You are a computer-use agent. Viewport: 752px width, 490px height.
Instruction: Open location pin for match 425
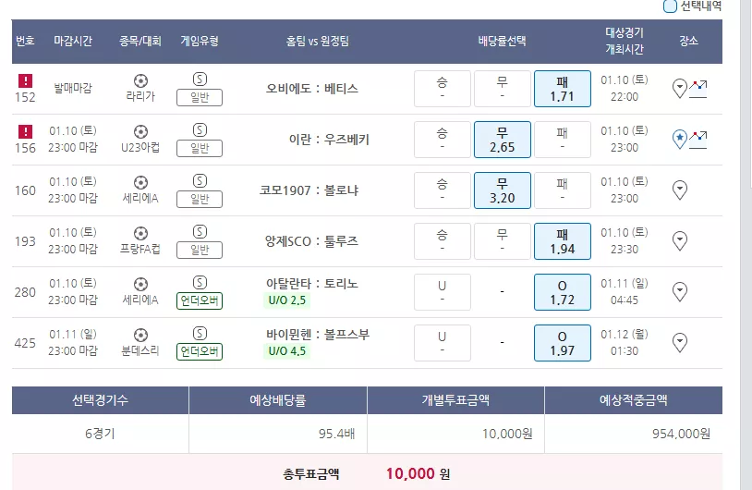tap(680, 343)
